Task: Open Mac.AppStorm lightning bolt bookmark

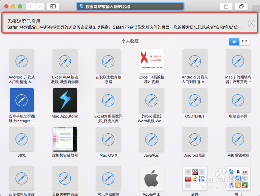Action: point(65,103)
